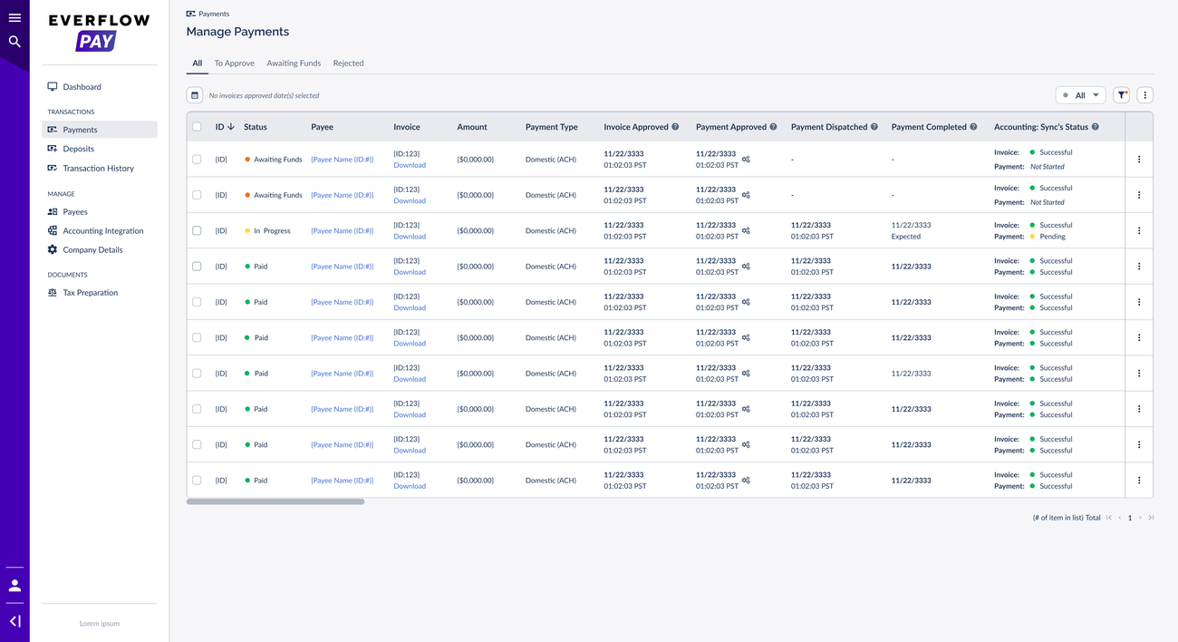Viewport: 1178px width, 642px height.
Task: Open the hamburger menu icon
Action: click(14, 17)
